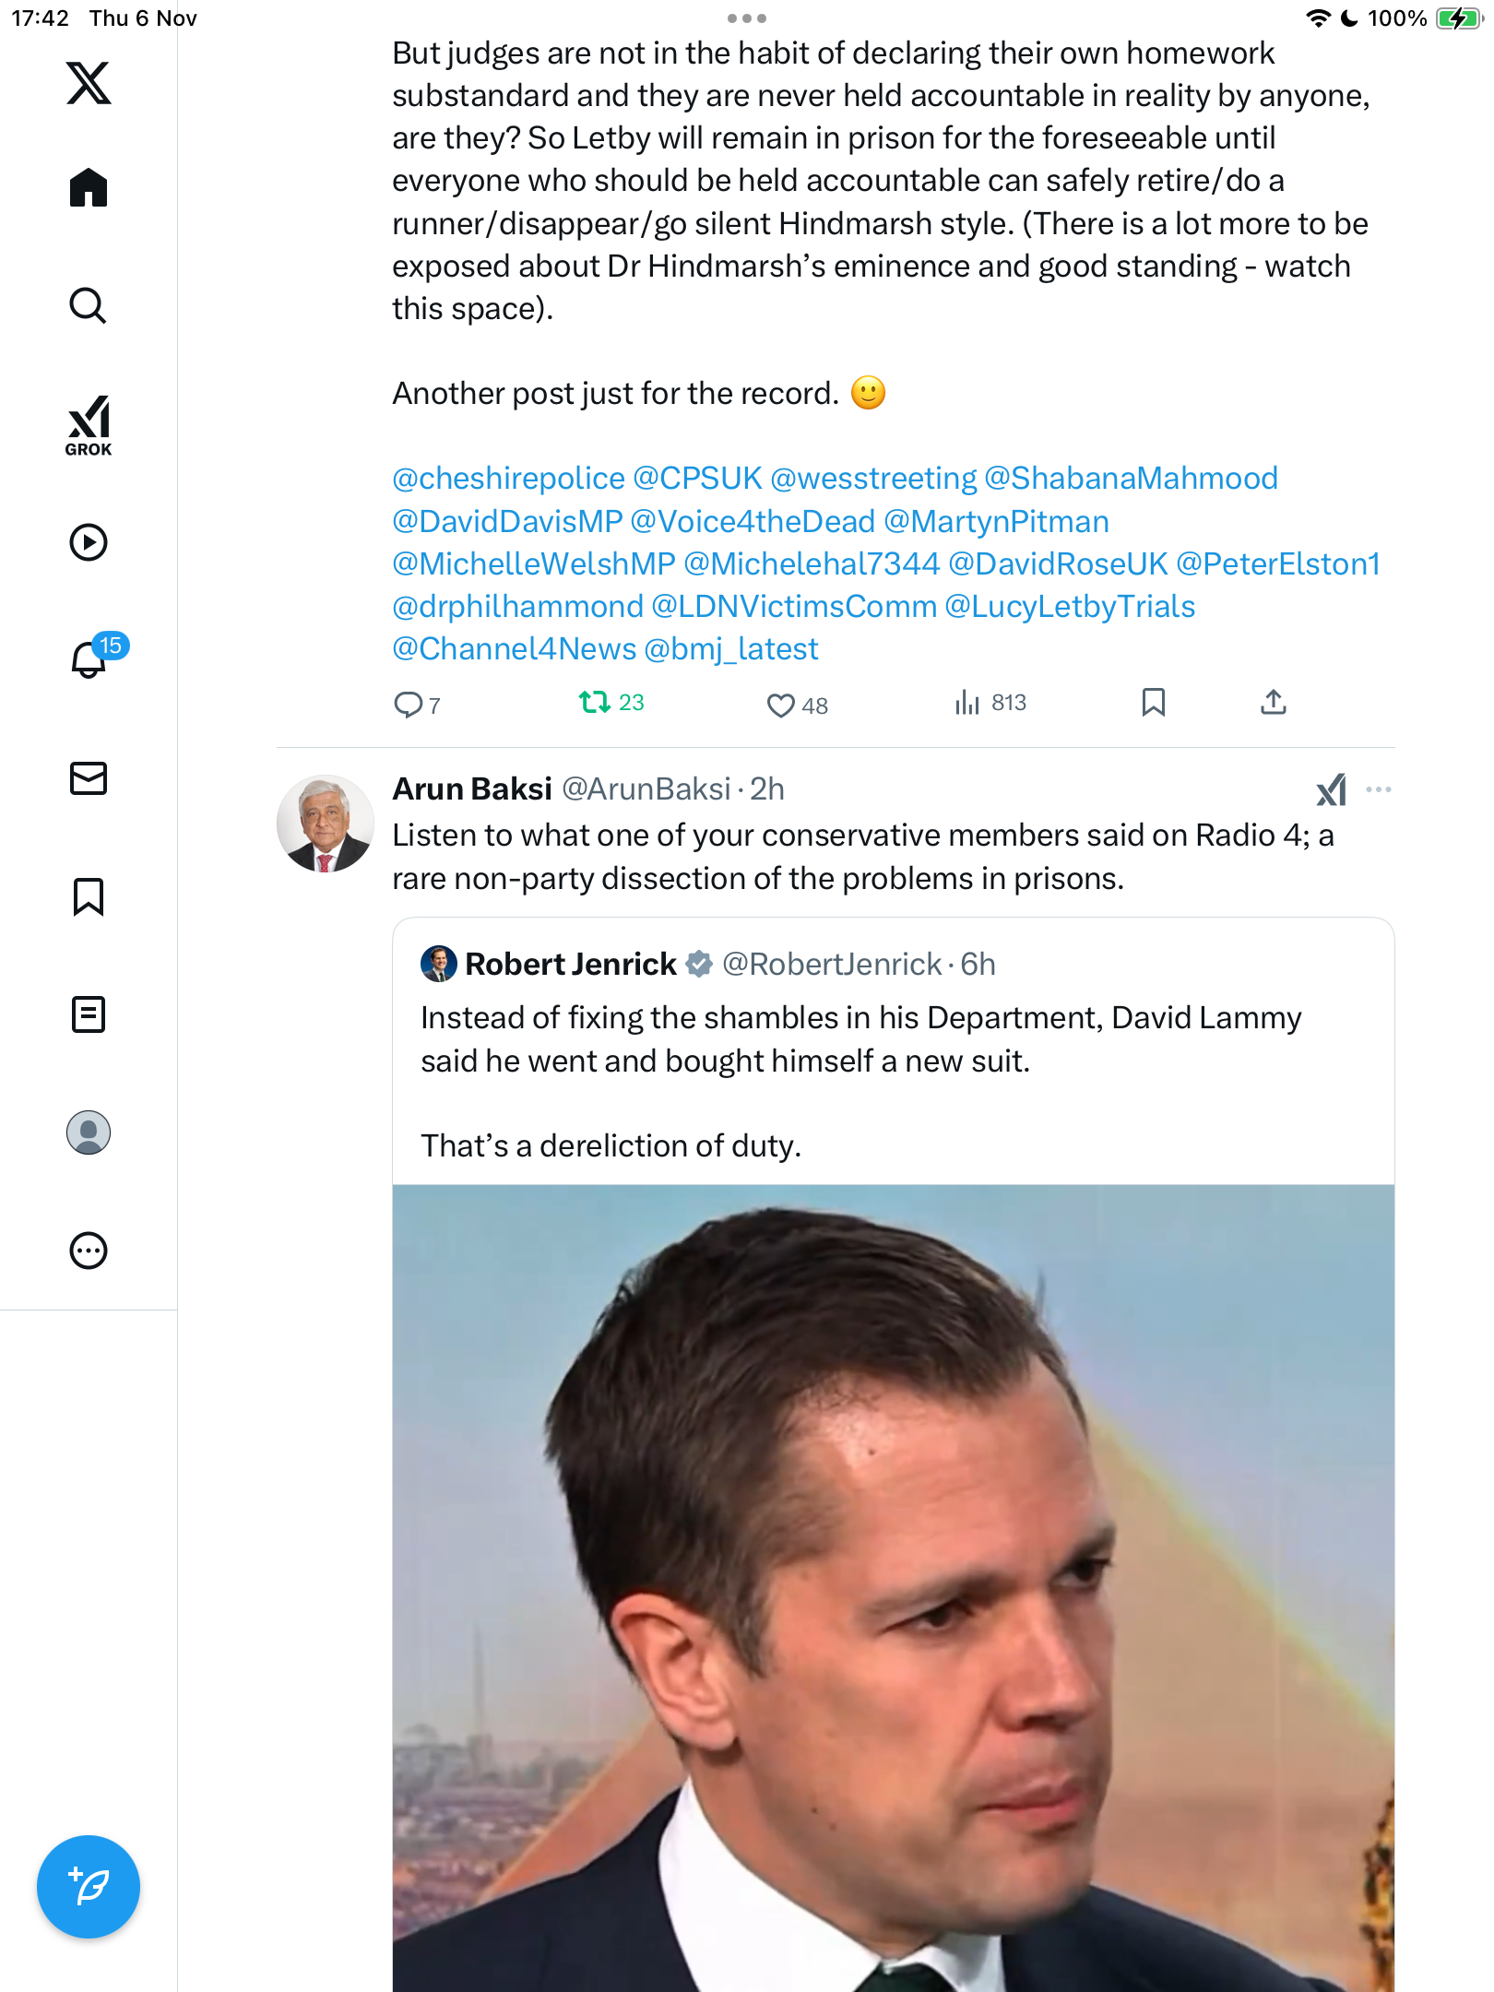This screenshot has height=1992, width=1494.
Task: Open the sidebar Bookmarks icon
Action: click(x=89, y=896)
